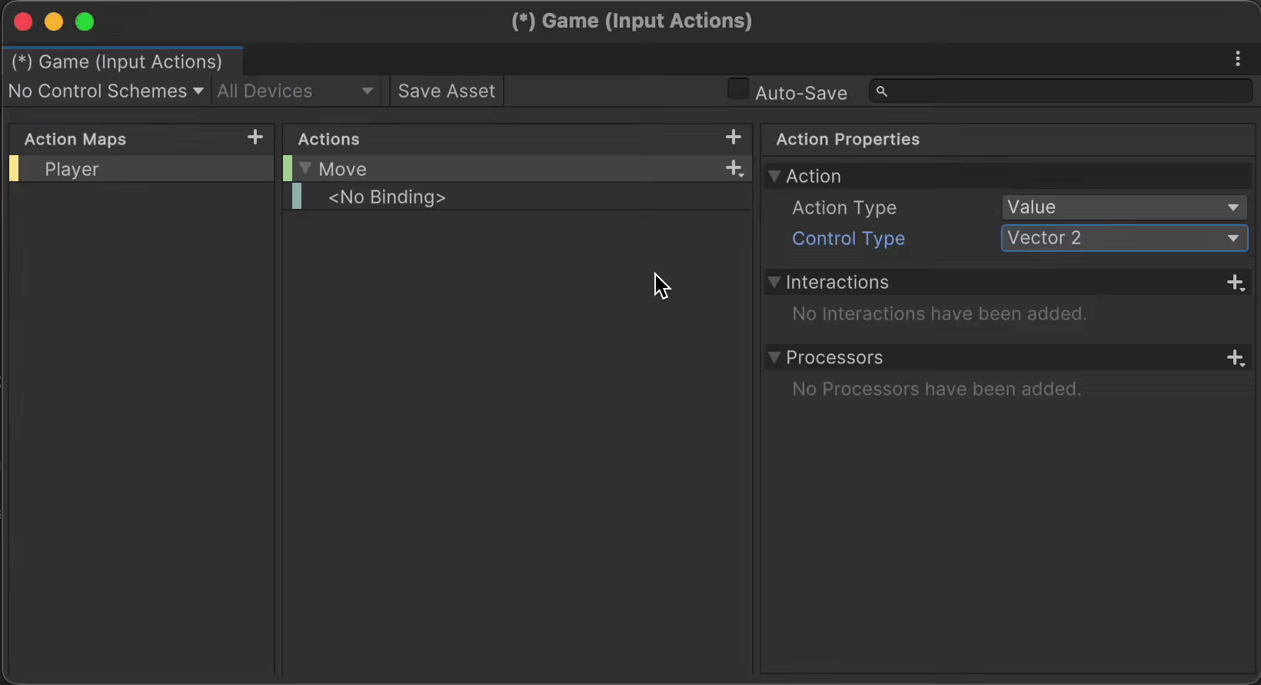Click 'No Interactions have been added.' text
The height and width of the screenshot is (685, 1261).
tap(939, 313)
